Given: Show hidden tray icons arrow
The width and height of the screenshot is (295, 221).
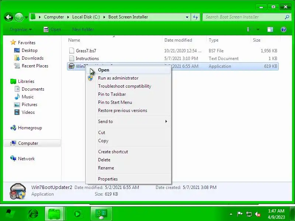Looking at the screenshot, I should [231, 214].
